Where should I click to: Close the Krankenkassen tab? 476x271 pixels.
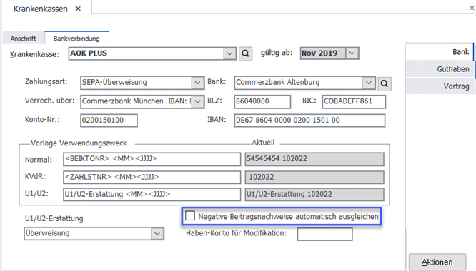pos(78,9)
